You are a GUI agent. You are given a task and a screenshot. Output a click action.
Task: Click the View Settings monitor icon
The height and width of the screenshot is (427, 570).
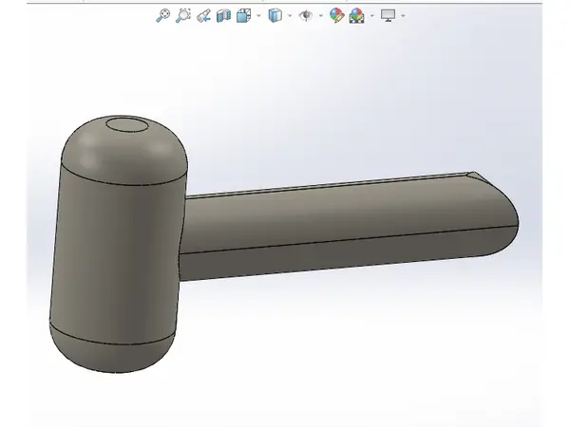pos(388,15)
